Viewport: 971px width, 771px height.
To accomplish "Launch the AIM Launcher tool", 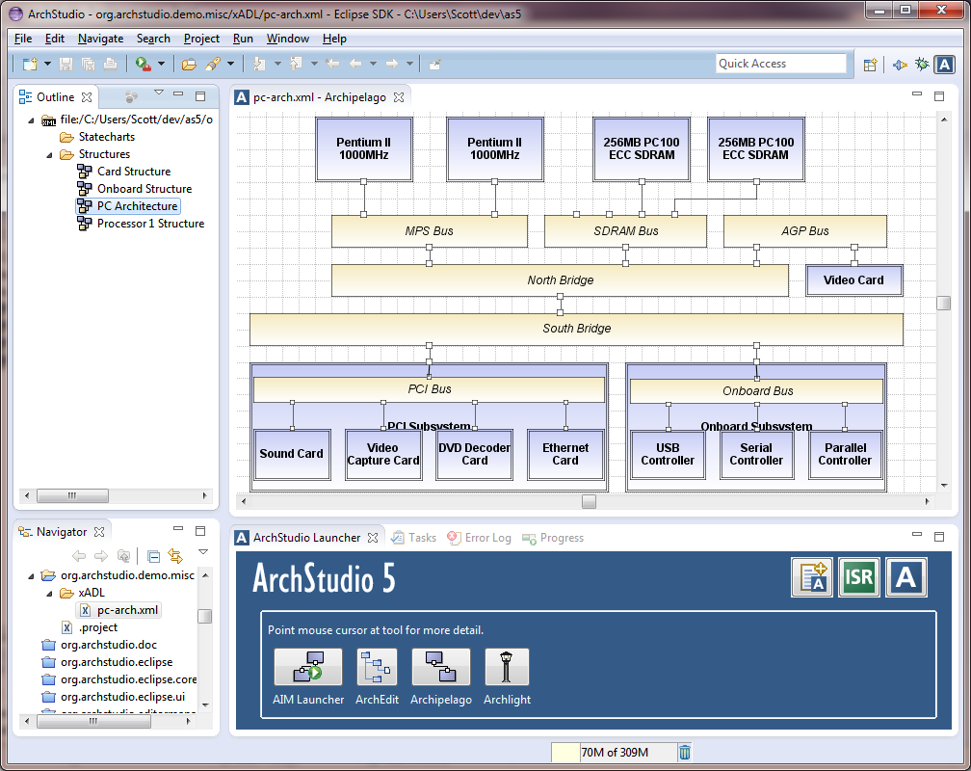I will [308, 667].
